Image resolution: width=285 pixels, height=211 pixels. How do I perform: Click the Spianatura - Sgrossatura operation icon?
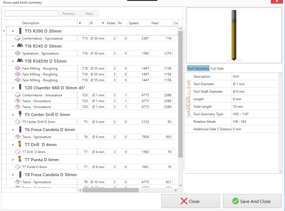coord(17,53)
